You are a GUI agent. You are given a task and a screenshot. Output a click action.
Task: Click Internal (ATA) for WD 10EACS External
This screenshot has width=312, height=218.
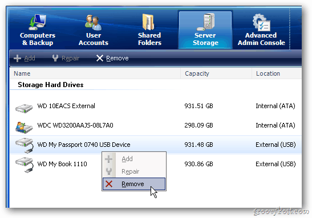pyautogui.click(x=275, y=106)
